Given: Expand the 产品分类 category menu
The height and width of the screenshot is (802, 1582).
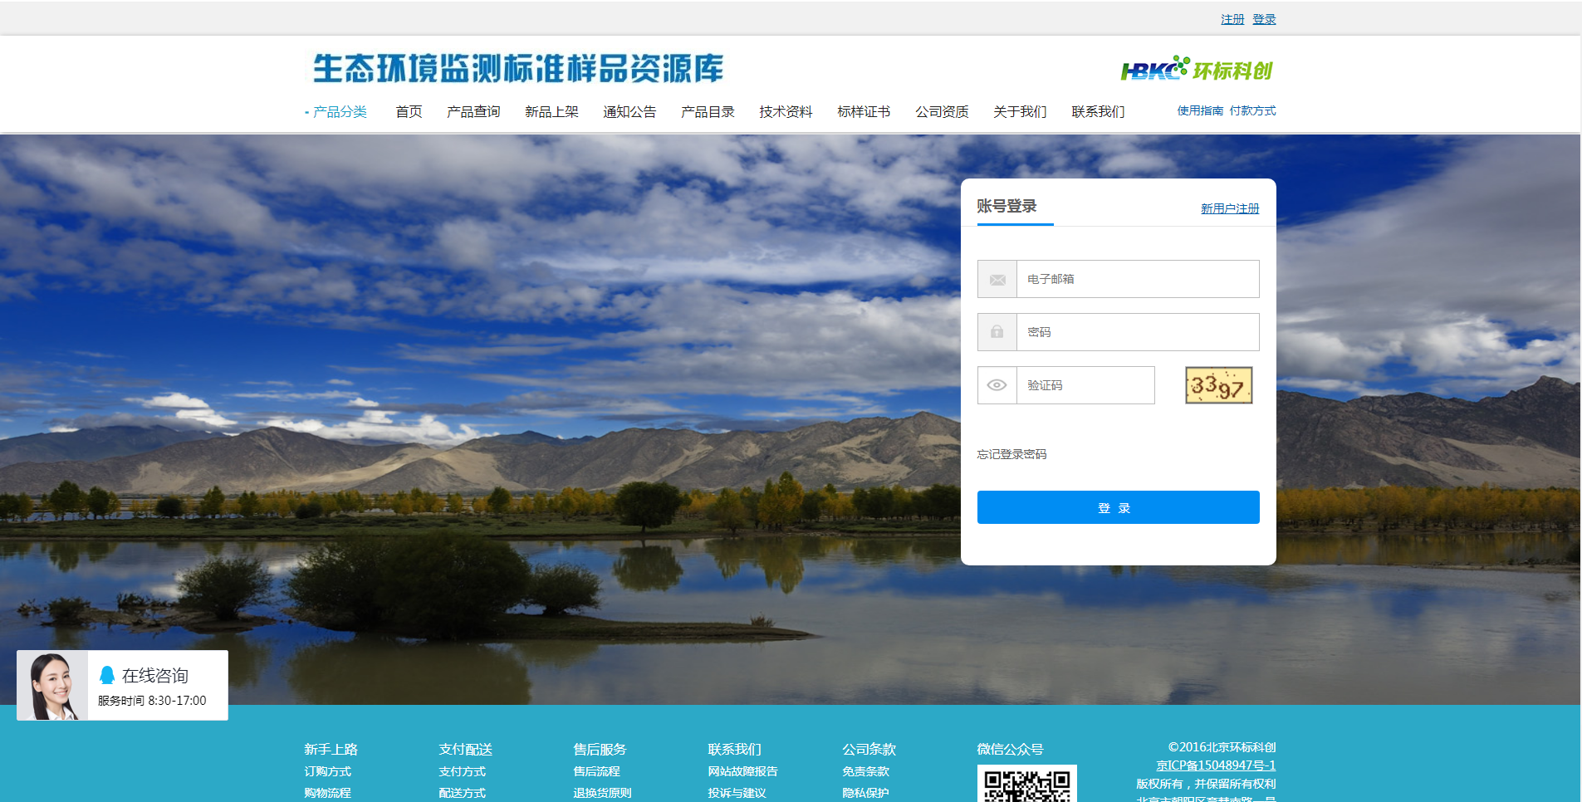Looking at the screenshot, I should 339,112.
